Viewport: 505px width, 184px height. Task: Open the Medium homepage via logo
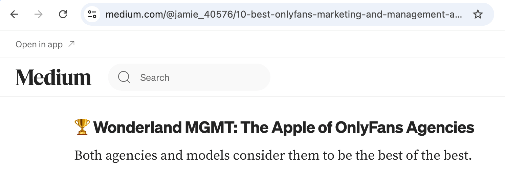pos(53,77)
